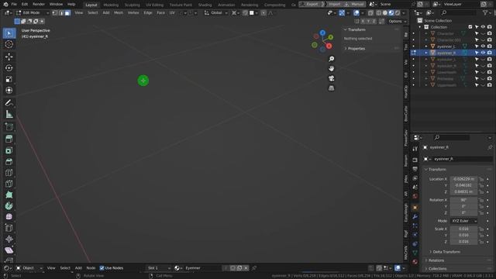
Task: Pick the Loop Cut tool
Action: click(x=9, y=172)
